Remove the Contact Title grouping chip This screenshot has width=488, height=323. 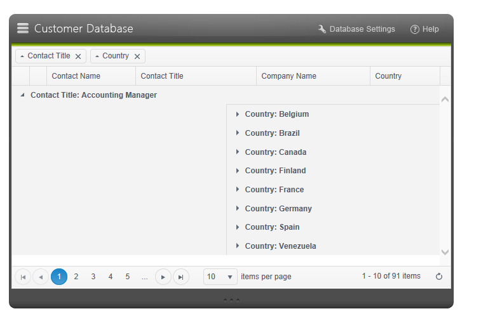pyautogui.click(x=78, y=56)
